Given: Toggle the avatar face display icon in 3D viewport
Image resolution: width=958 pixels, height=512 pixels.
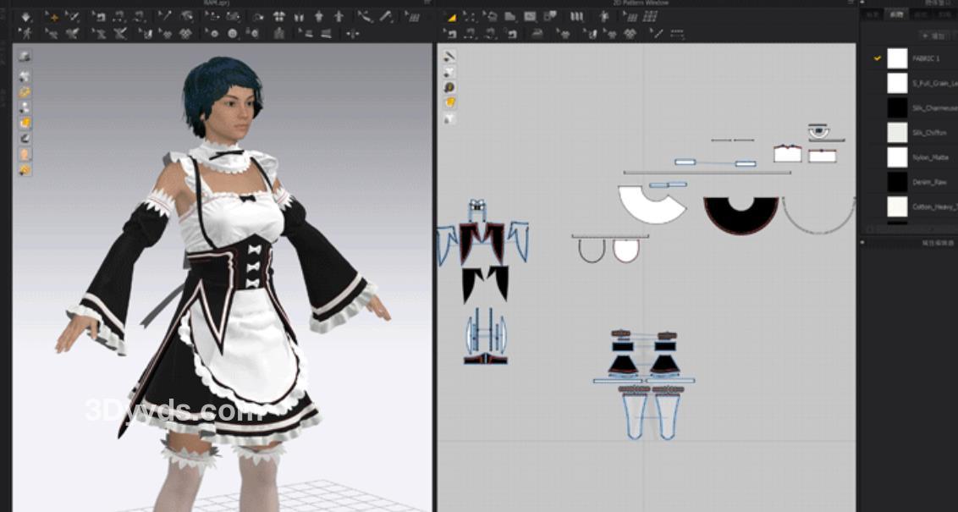Looking at the screenshot, I should pyautogui.click(x=25, y=154).
